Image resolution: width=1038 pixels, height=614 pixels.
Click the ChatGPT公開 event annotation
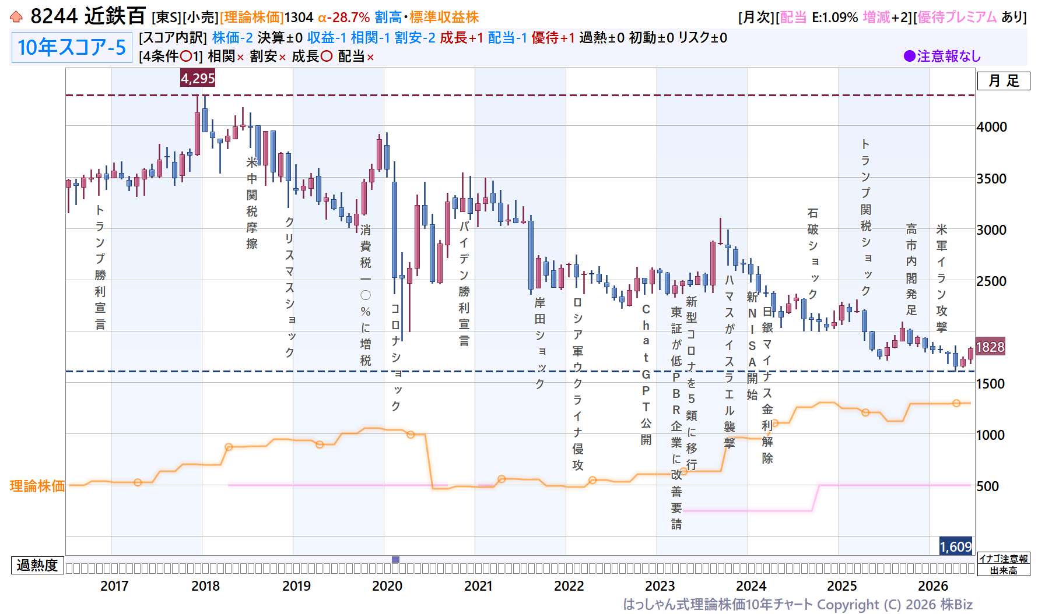pyautogui.click(x=646, y=375)
